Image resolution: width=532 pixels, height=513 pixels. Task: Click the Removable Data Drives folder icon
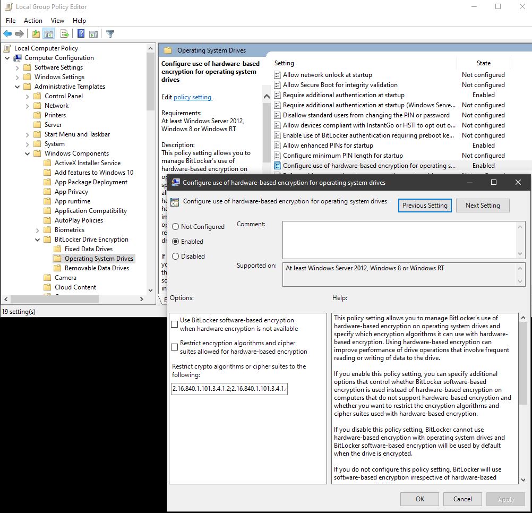[x=58, y=268]
